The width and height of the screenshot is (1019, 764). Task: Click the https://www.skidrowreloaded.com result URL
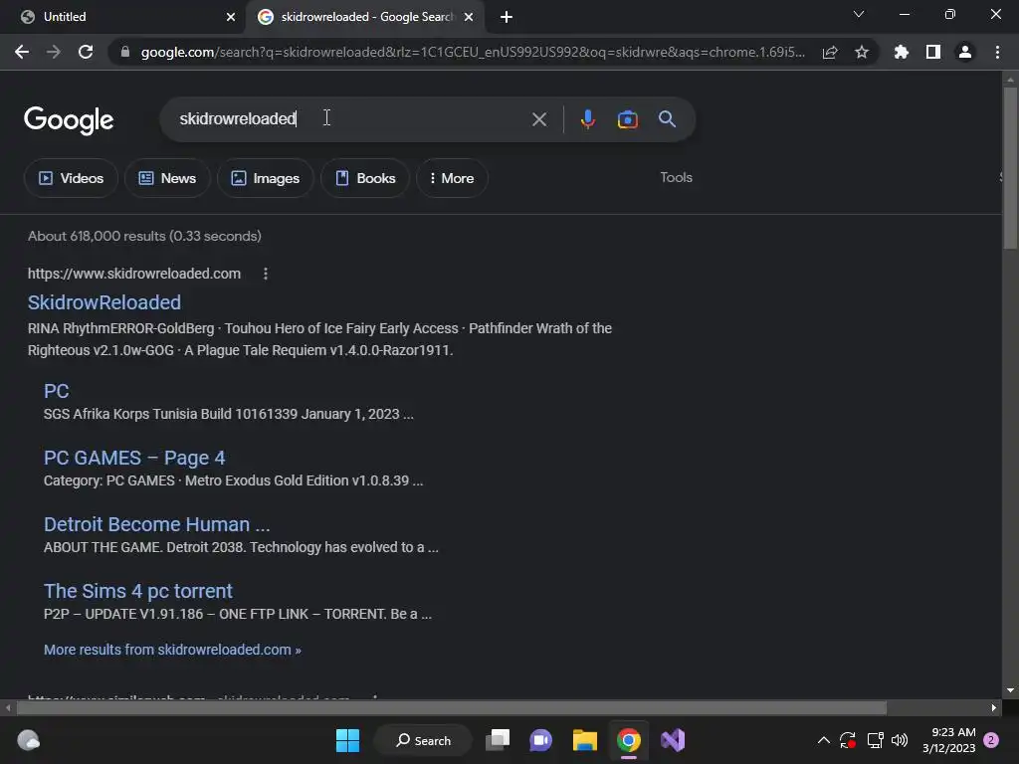tap(134, 274)
